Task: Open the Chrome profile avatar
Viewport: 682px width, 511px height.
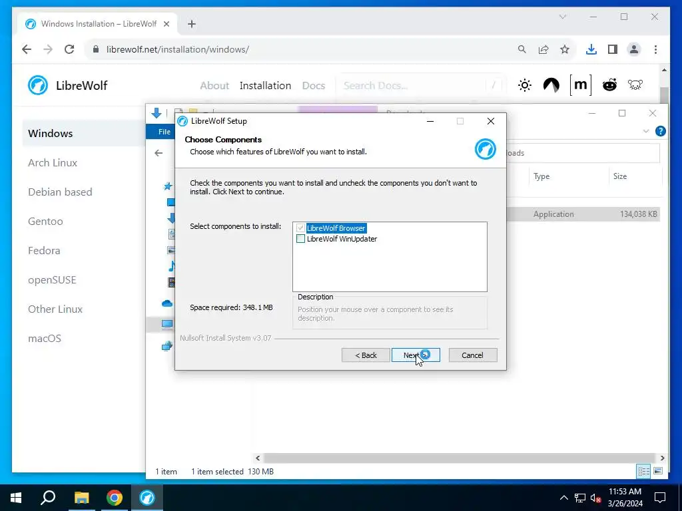Action: 634,49
